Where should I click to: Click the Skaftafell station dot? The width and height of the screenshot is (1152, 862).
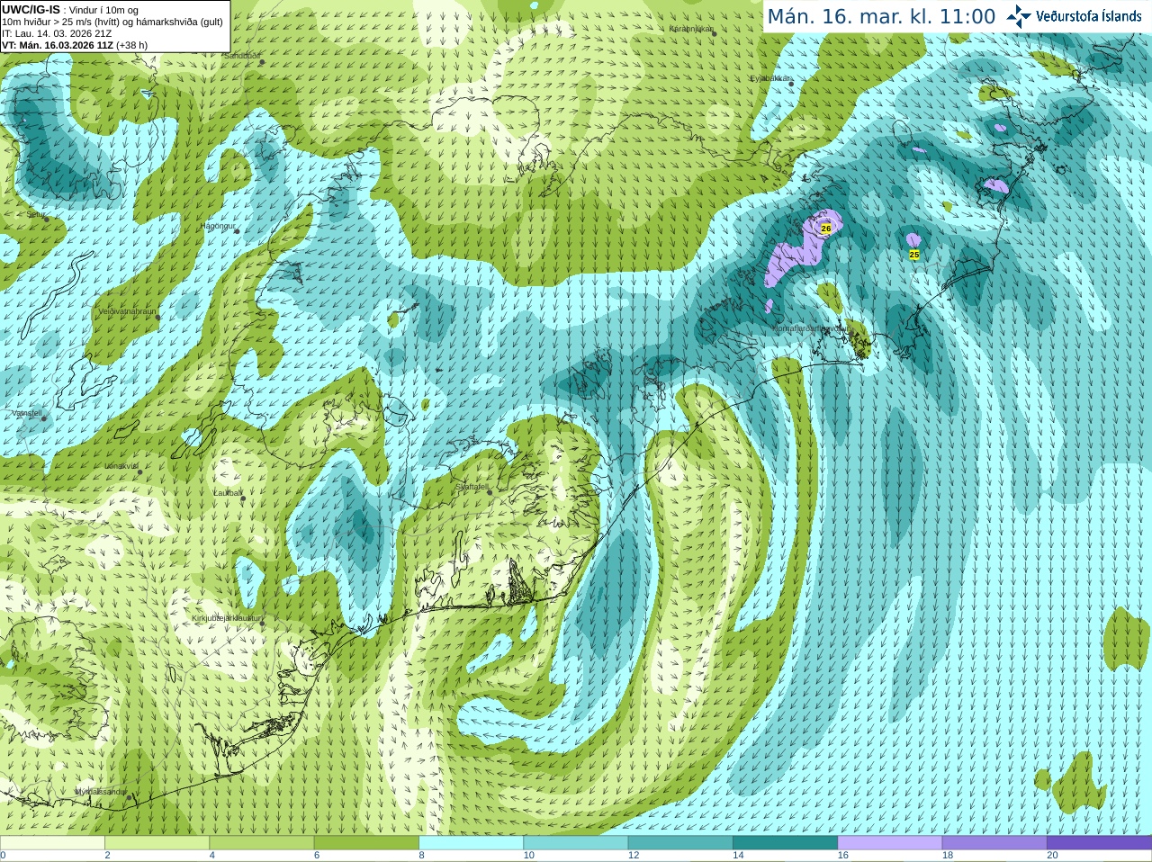coord(489,491)
